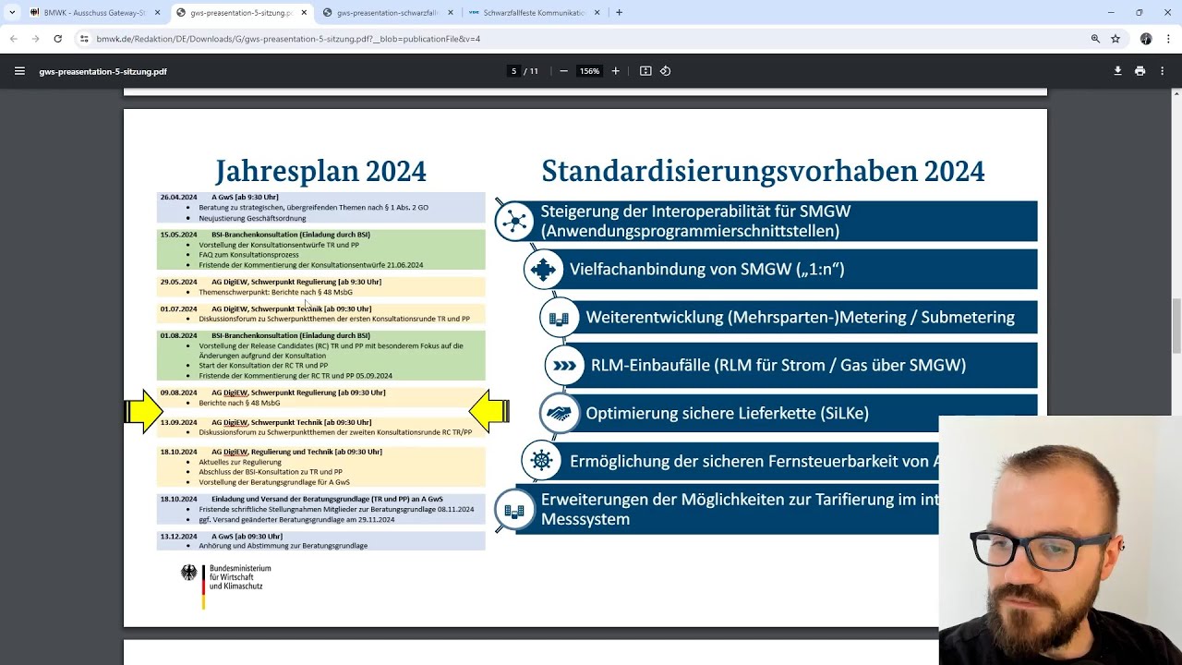Click the zoom out minus button
The width and height of the screenshot is (1182, 665).
(563, 71)
